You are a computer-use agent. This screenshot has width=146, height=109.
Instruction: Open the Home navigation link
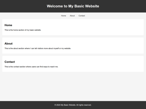(64, 16)
